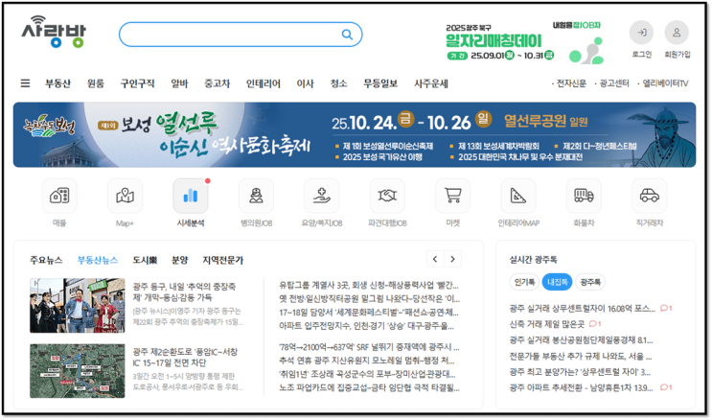712x420 pixels.
Task: Open headline 추석 연휴 광주 지산유원지 모노레일 멈춰
Action: coord(367,361)
